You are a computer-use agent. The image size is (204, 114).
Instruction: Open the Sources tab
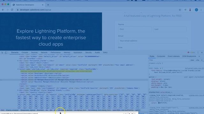coord(34,53)
